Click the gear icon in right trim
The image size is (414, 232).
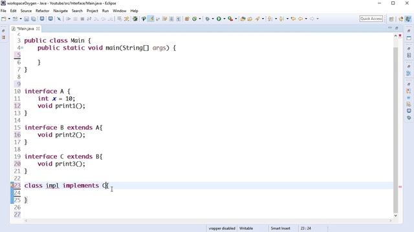[x=409, y=117]
